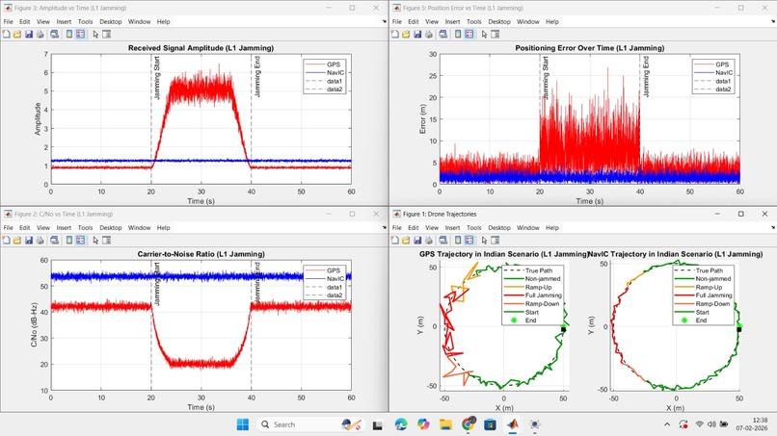Toggle Edit Plot arrow in Figure 5 toolbar

pyautogui.click(x=485, y=34)
